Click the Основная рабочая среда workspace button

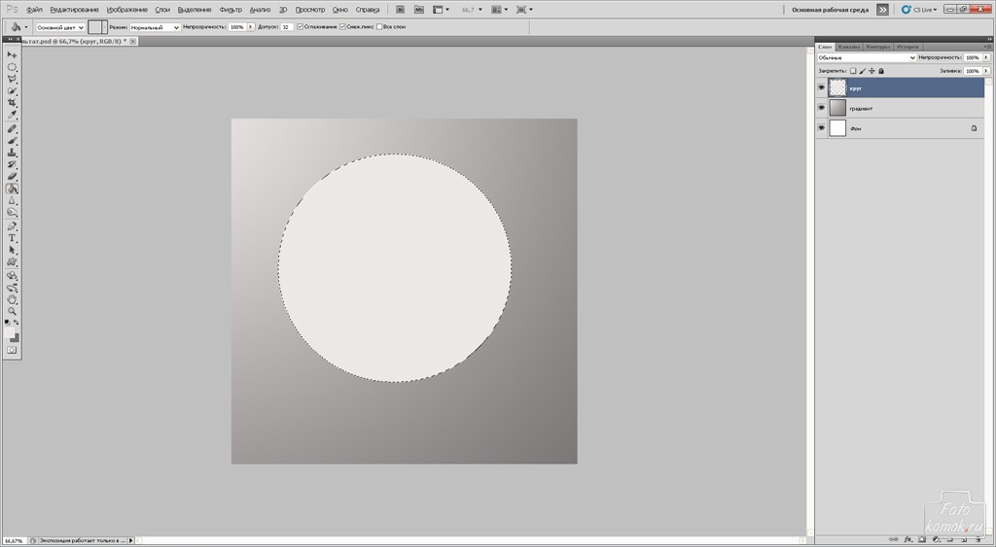pyautogui.click(x=830, y=10)
